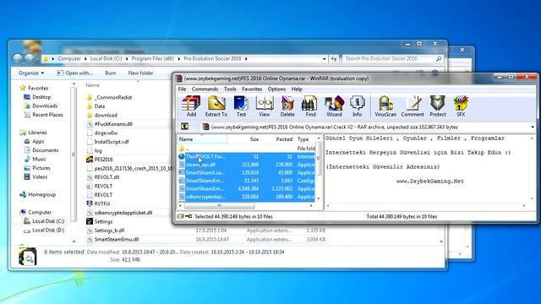Viewport: 541px width, 304px height.
Task: Open the WinRAR File menu
Action: (183, 89)
